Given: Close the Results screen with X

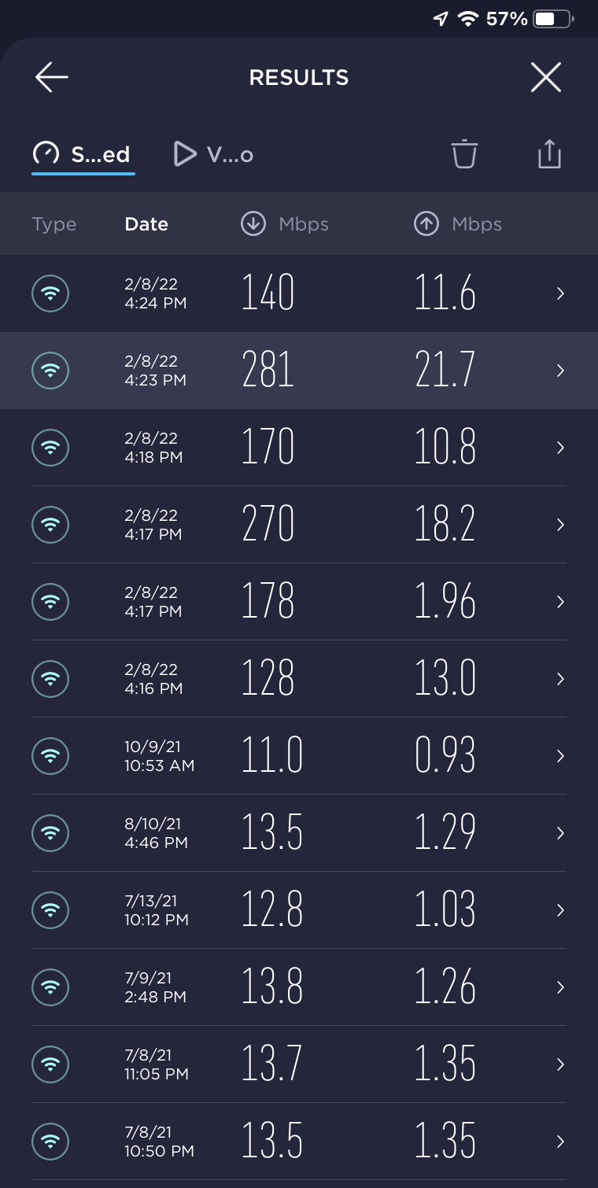Looking at the screenshot, I should (545, 77).
